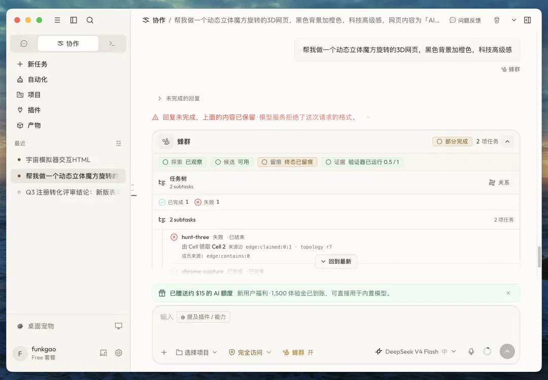Open settings gear icon
The image size is (548, 380).
pyautogui.click(x=118, y=353)
